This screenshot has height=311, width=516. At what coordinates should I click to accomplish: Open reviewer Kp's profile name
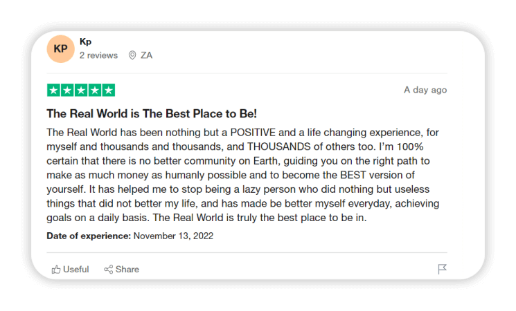pos(85,41)
